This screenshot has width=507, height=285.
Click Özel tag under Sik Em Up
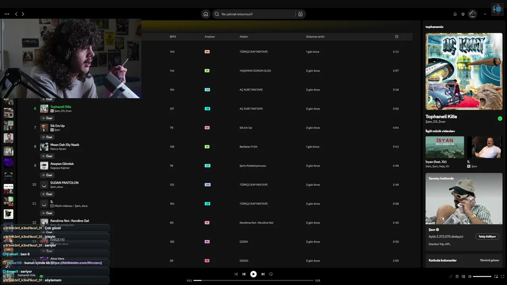click(x=47, y=137)
